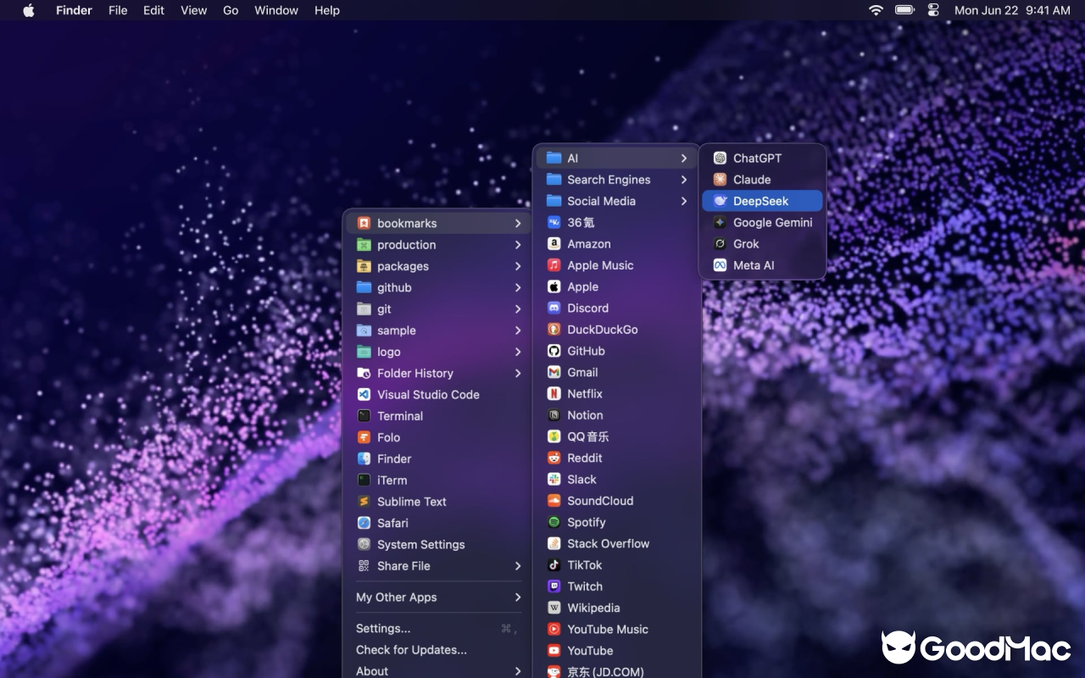Click the iTerm app icon

[364, 480]
